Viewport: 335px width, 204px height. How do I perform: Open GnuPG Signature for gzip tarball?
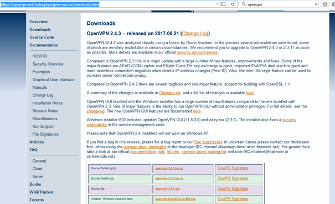233,168
